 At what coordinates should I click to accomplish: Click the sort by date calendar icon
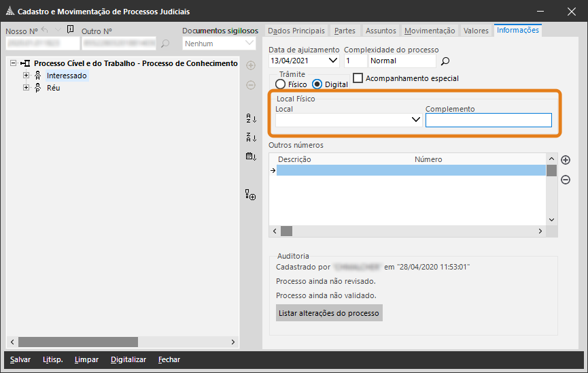click(251, 157)
